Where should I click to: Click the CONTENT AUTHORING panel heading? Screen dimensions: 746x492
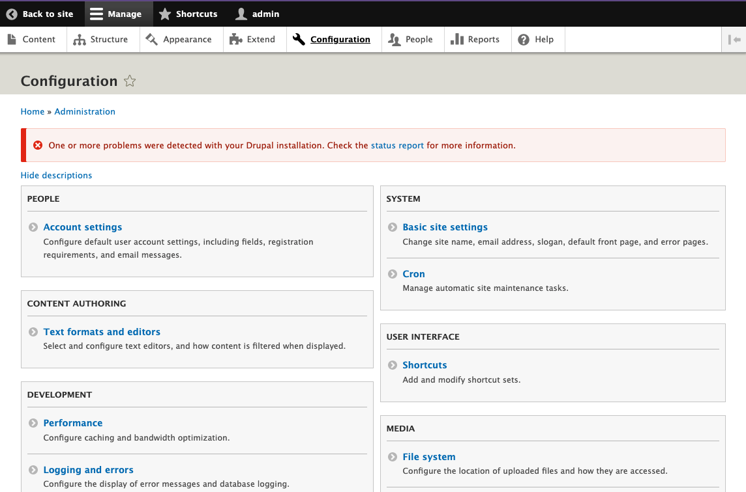coord(76,303)
